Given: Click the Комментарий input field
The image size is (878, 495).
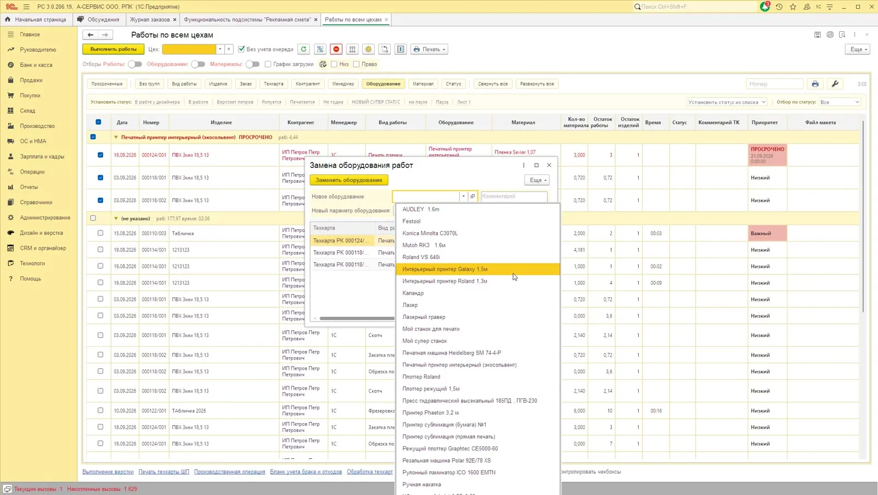Looking at the screenshot, I should (x=514, y=196).
